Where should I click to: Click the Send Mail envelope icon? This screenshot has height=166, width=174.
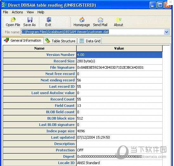tap(100, 20)
